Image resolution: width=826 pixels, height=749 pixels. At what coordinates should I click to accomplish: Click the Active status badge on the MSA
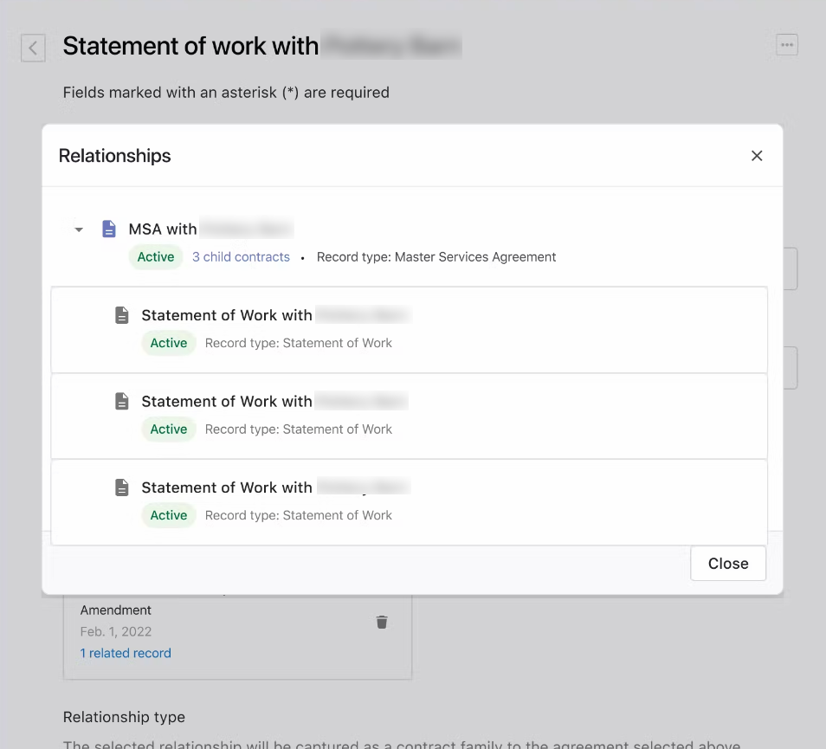click(x=155, y=257)
